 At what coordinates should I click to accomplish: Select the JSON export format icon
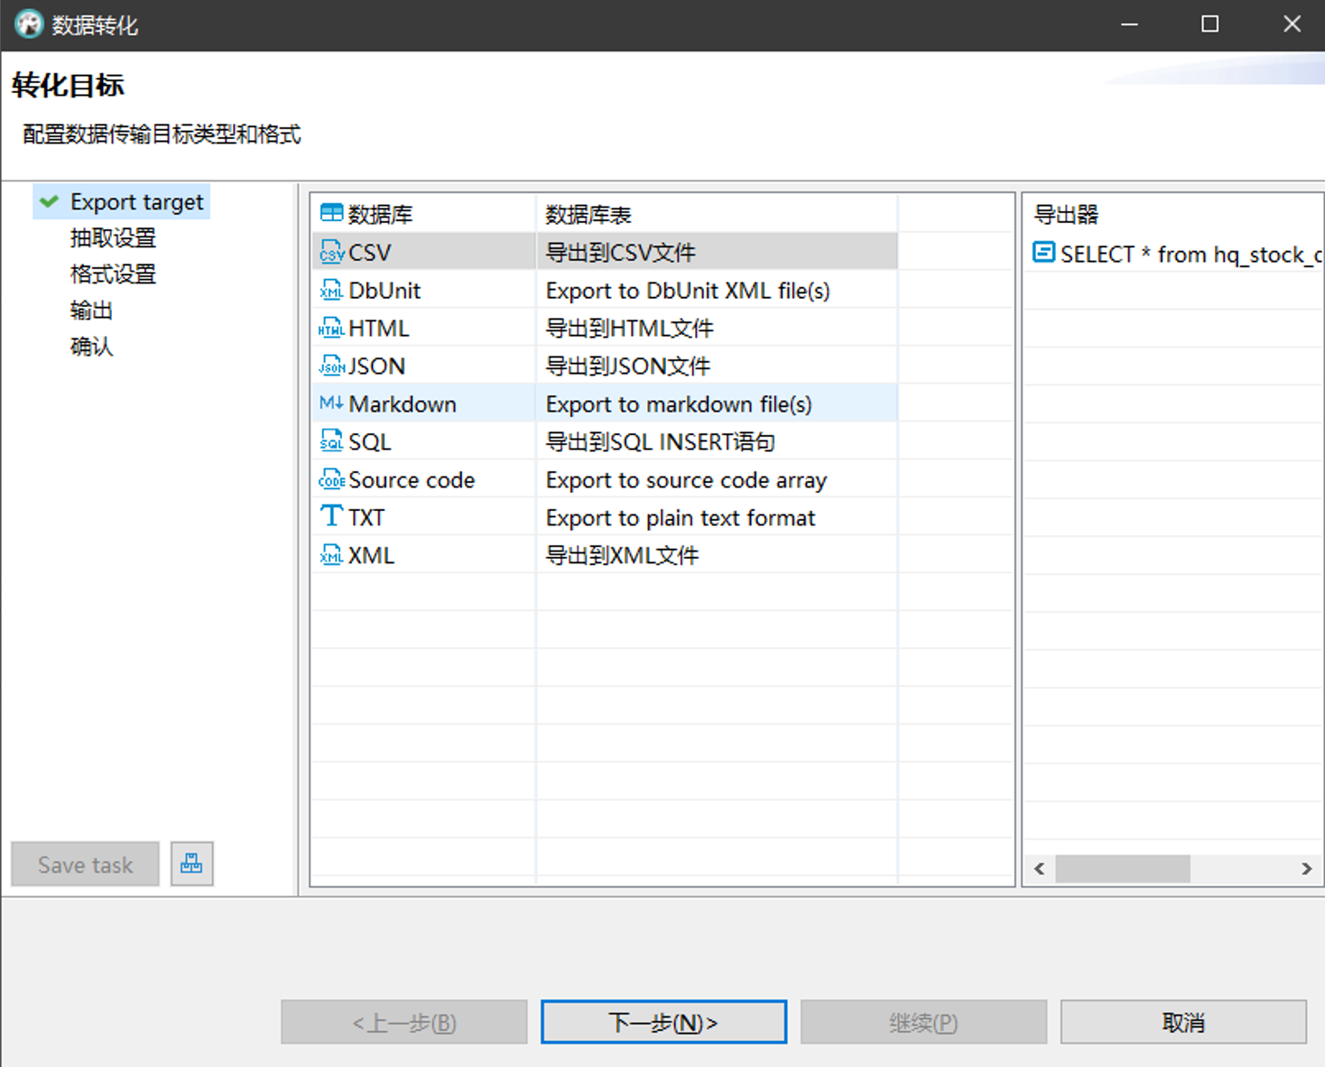pos(331,366)
